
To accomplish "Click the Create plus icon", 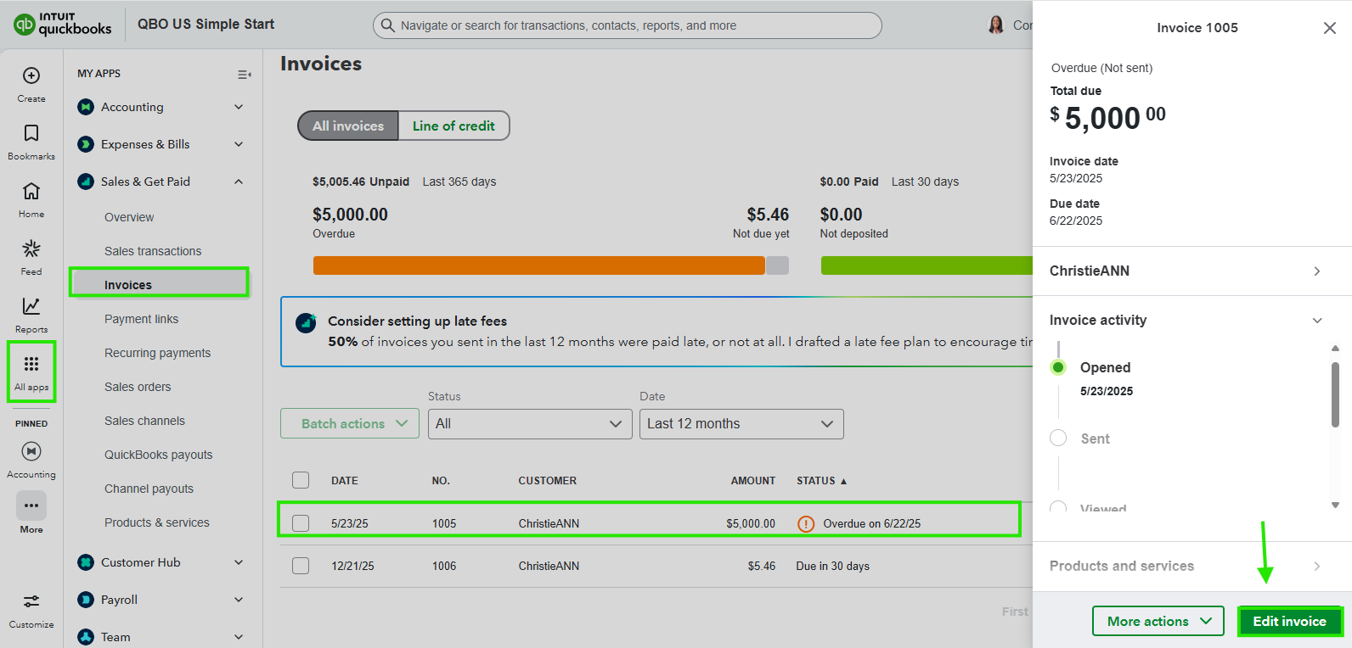I will [x=31, y=76].
